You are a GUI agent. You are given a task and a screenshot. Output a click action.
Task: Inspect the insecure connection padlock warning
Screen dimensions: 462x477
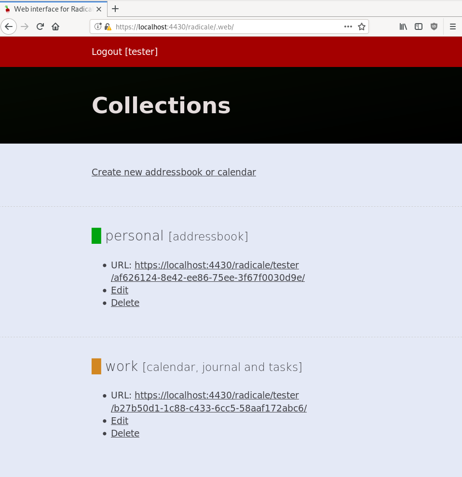pyautogui.click(x=108, y=27)
